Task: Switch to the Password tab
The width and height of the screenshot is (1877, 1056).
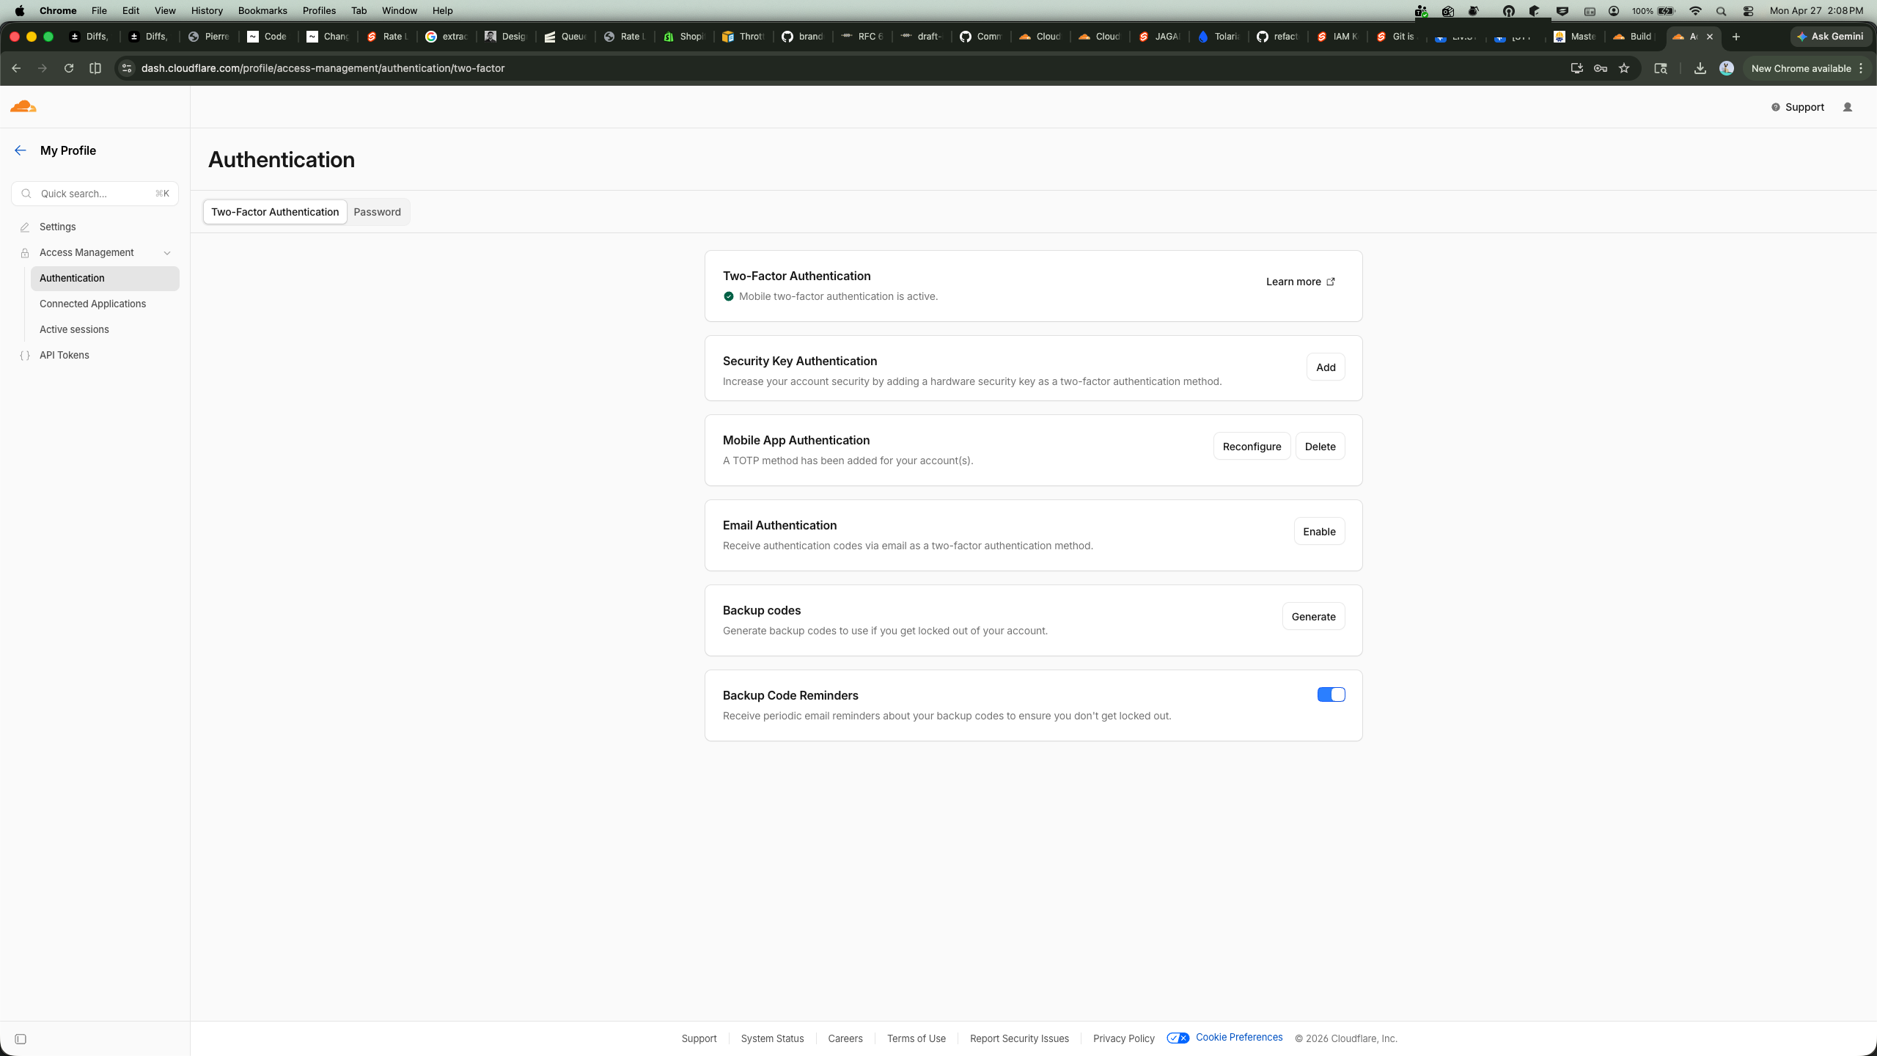Action: point(377,212)
